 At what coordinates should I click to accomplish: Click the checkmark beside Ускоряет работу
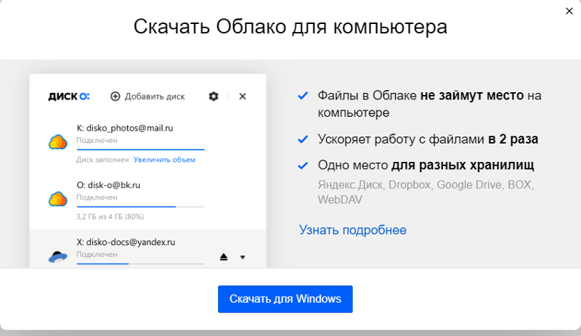pos(303,139)
